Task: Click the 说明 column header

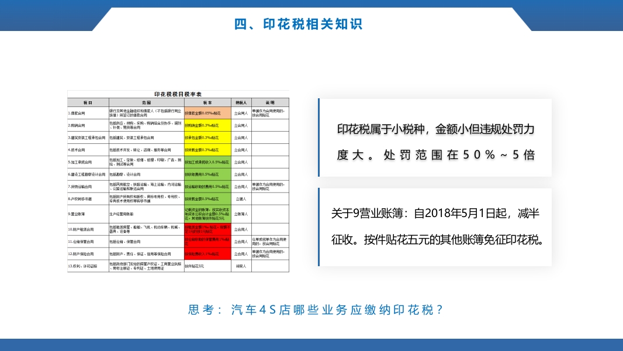Action: (269, 101)
